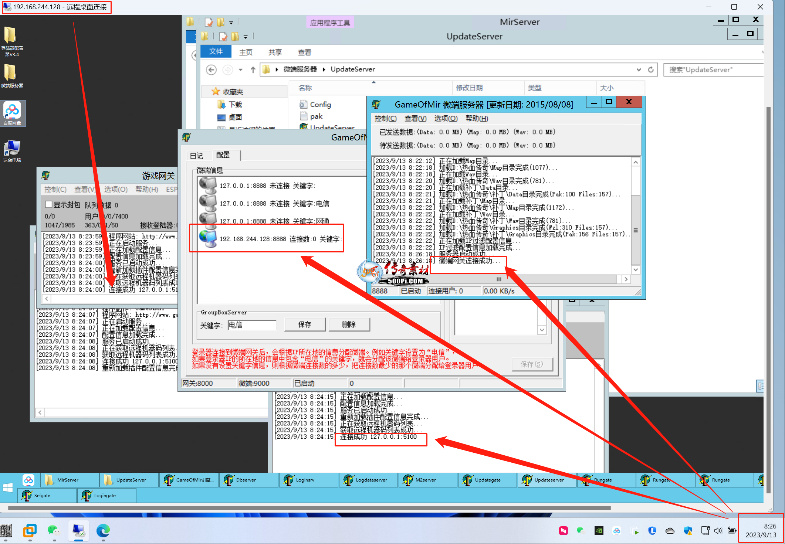Select 192.168.244.128:8888 entry in 微端信息 list
This screenshot has height=544, width=785.
pyautogui.click(x=271, y=239)
